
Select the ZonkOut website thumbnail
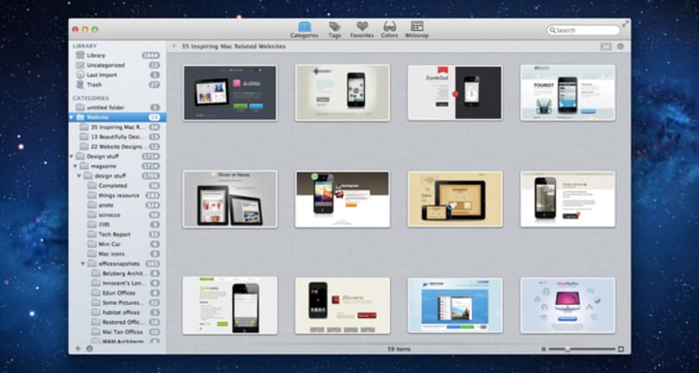pos(455,93)
